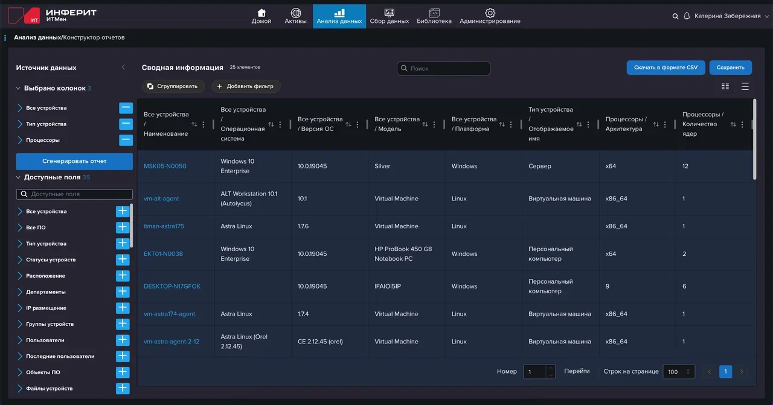
Task: Click the table vertical scrollbar
Action: [754, 139]
